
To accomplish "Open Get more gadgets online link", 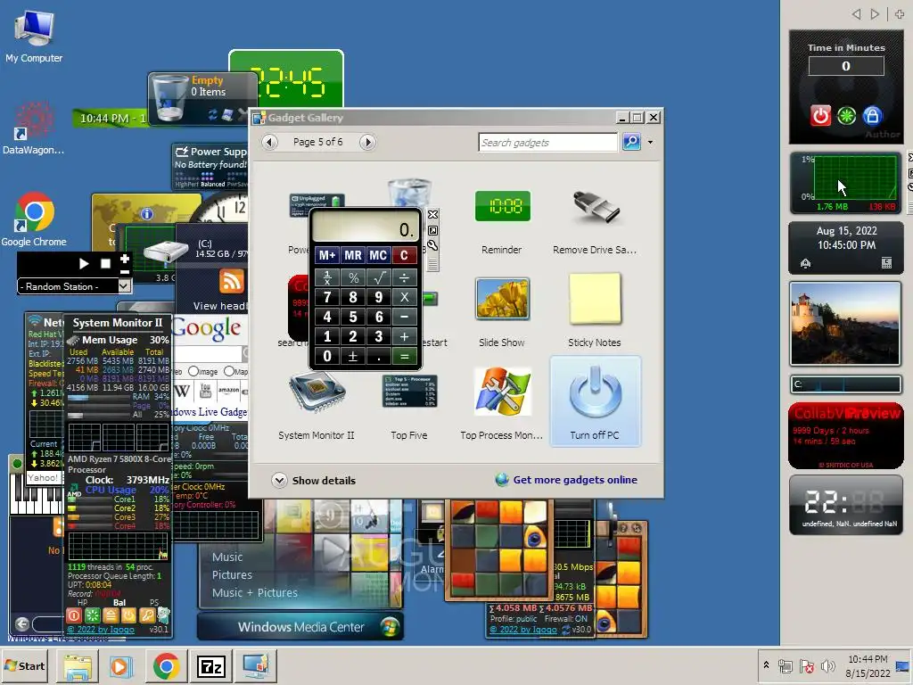I will point(566,480).
